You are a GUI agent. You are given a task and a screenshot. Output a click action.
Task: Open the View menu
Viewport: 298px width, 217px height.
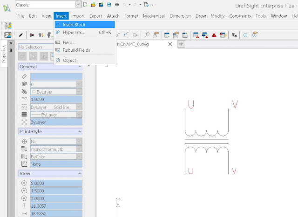46,16
